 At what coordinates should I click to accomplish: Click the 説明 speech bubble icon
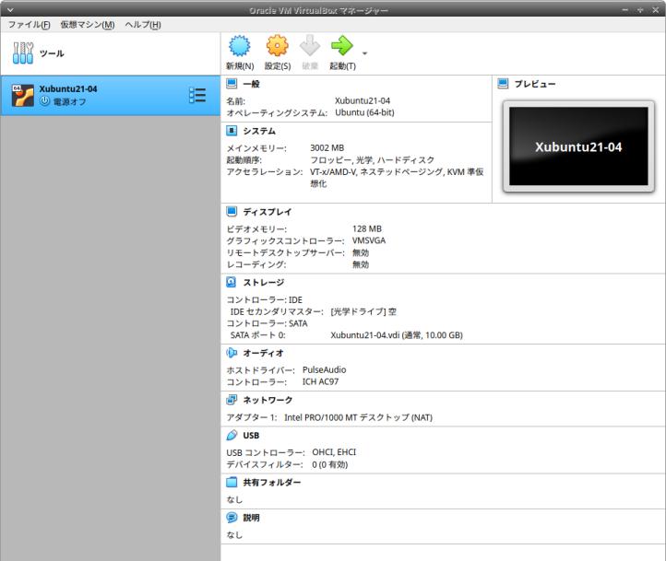click(x=232, y=518)
